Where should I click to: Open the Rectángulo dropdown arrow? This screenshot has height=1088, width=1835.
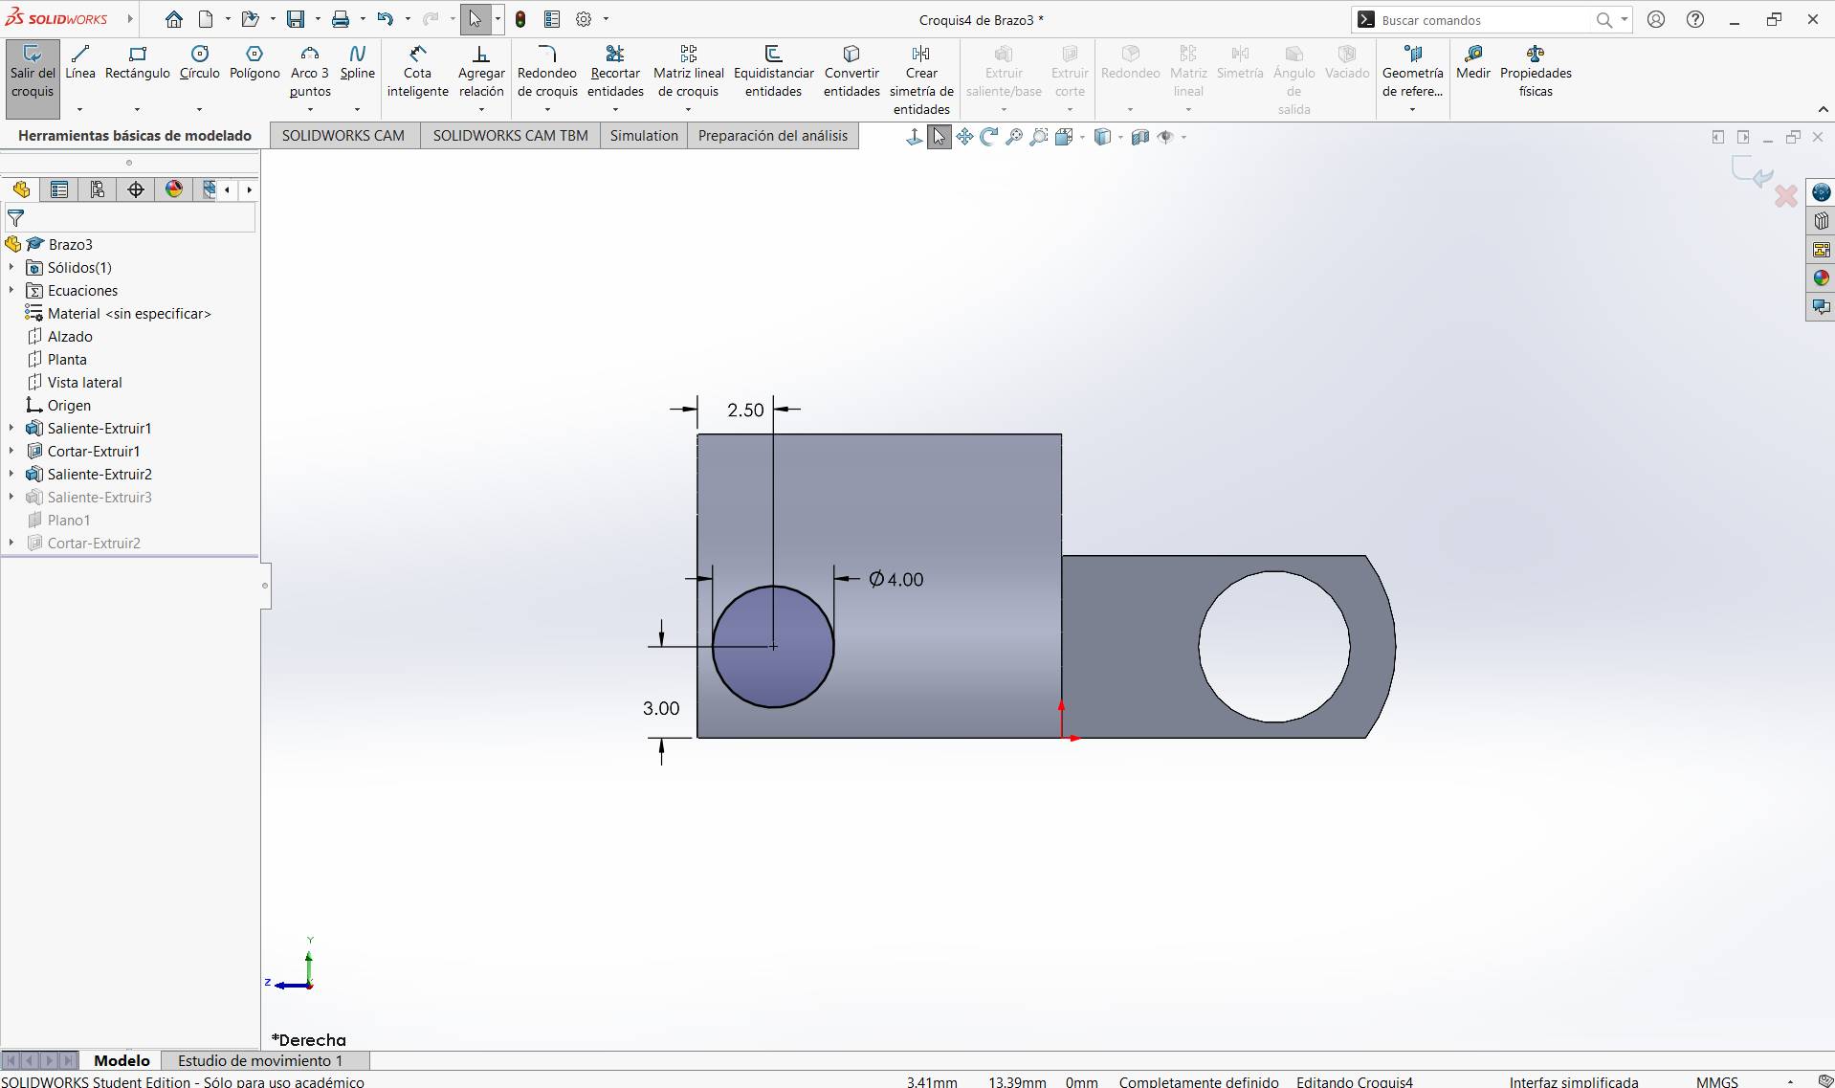(138, 109)
